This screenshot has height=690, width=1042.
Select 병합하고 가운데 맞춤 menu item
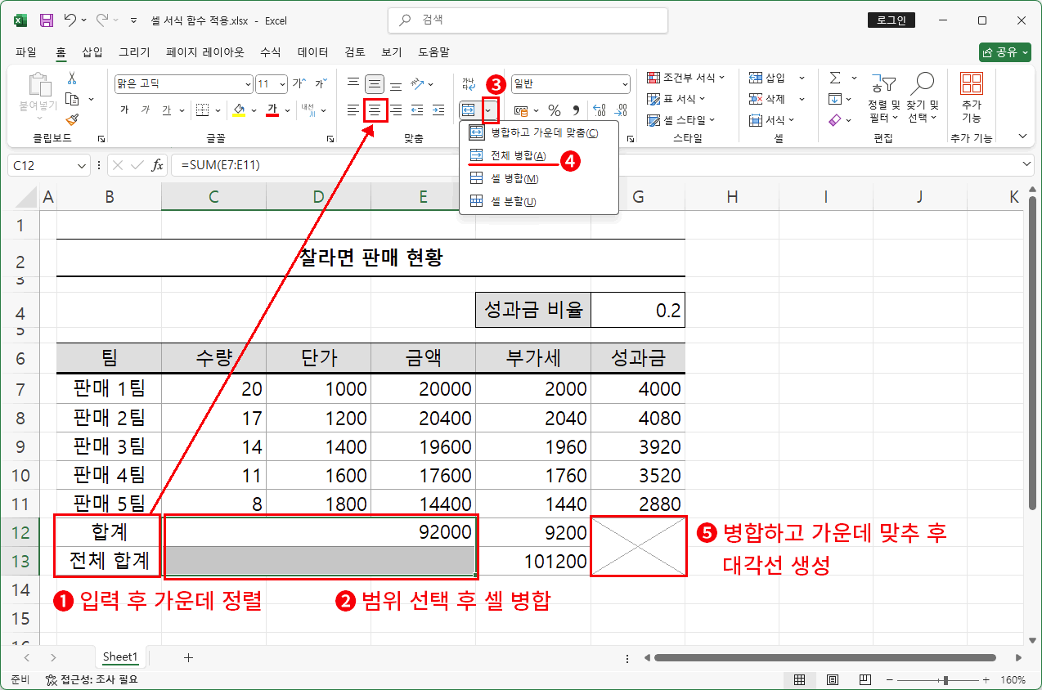tap(538, 133)
